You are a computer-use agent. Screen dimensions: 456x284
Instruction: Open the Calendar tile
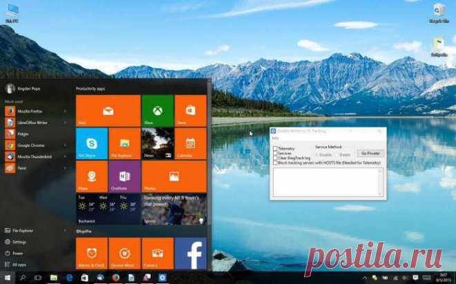(x=191, y=143)
